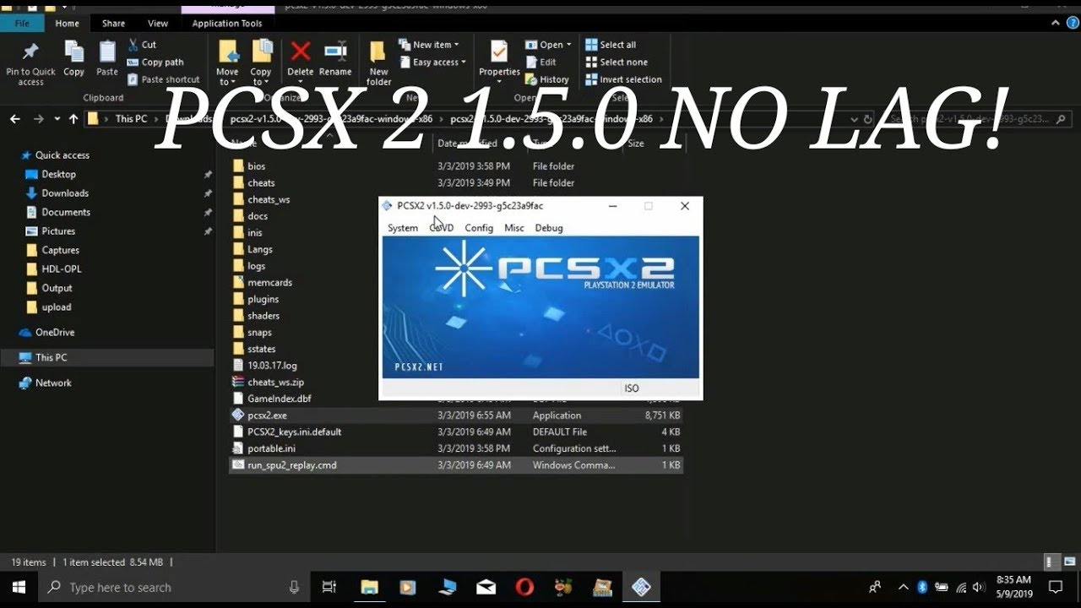Viewport: 1081px width, 608px height.
Task: Open Mail taskbar icon
Action: pos(486,587)
